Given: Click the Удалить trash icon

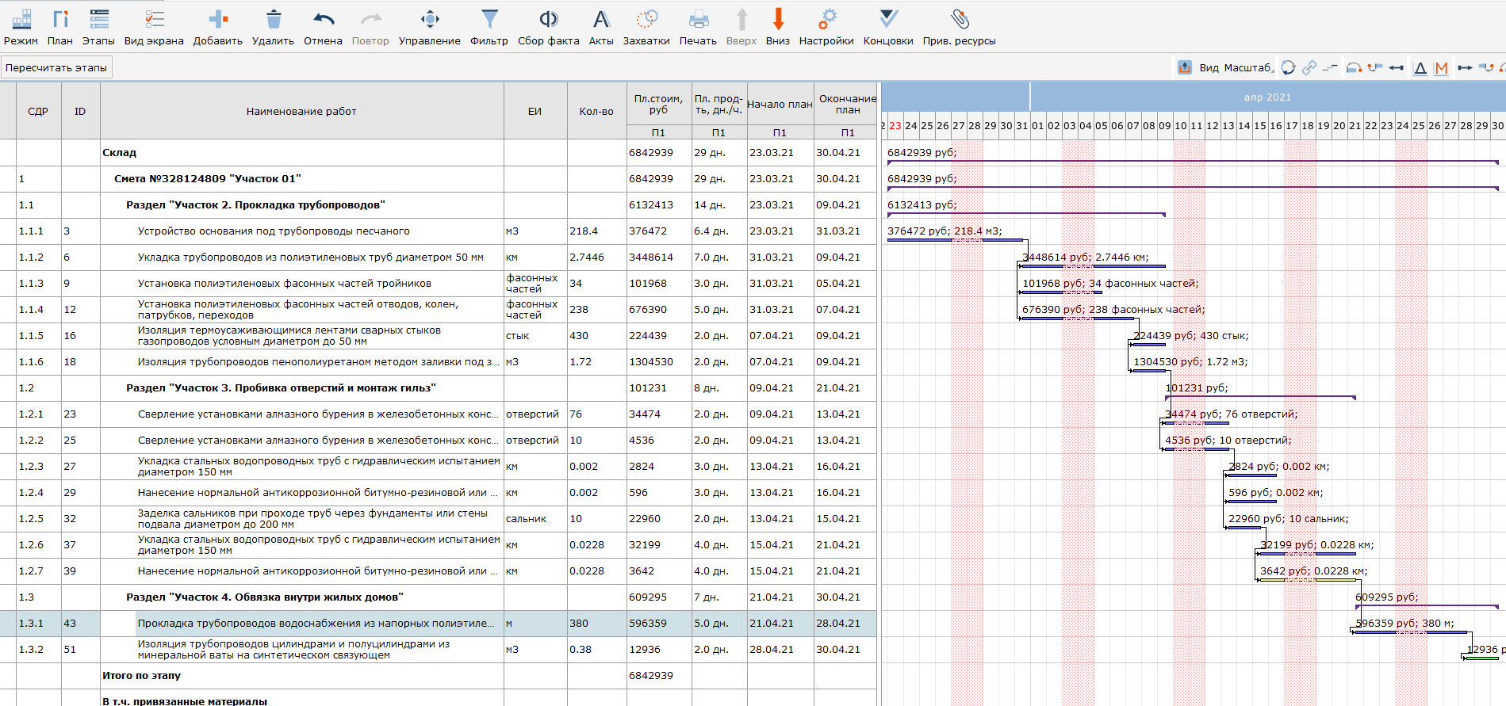Looking at the screenshot, I should [274, 19].
